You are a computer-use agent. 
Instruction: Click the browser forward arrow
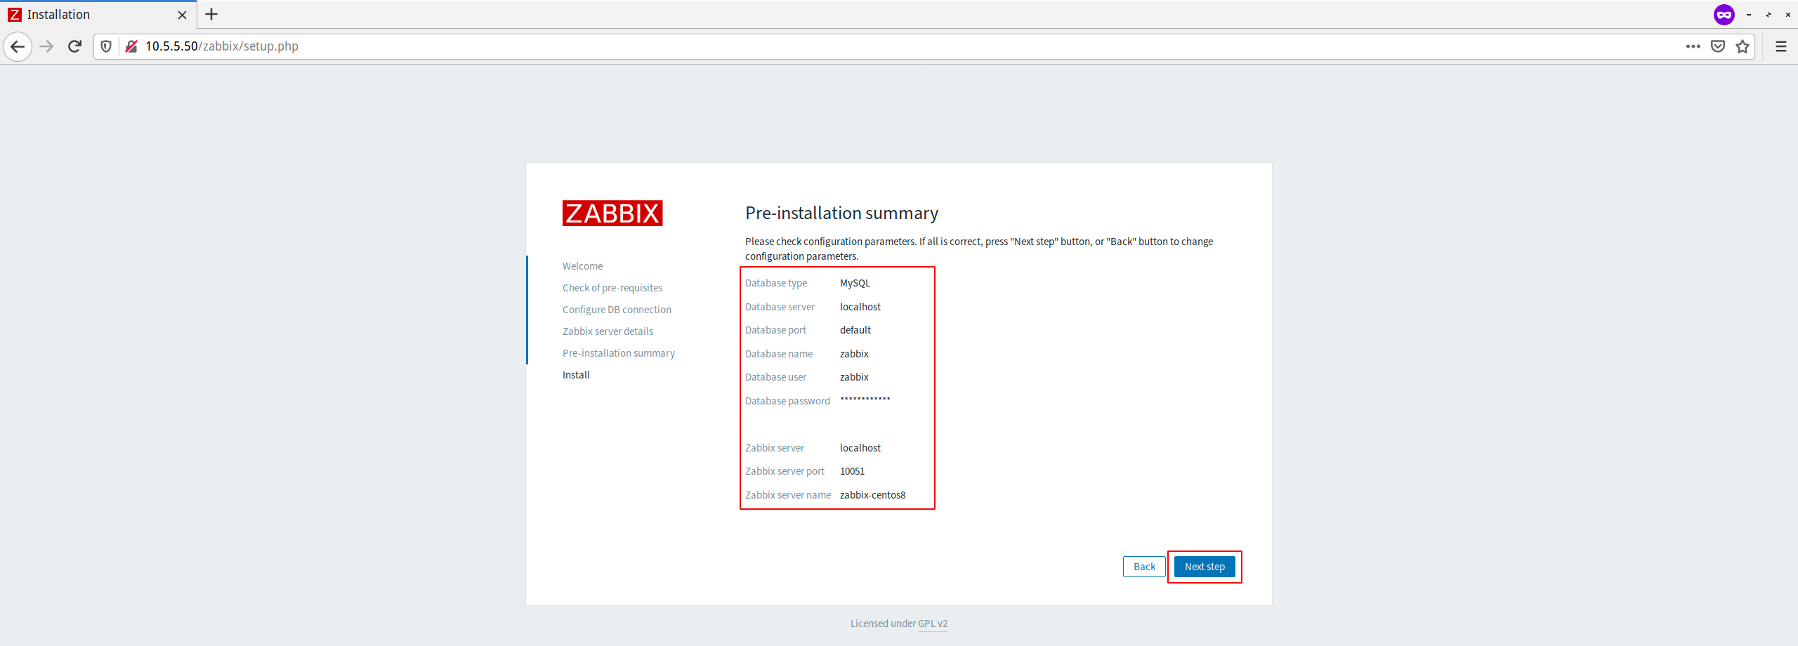(x=46, y=46)
